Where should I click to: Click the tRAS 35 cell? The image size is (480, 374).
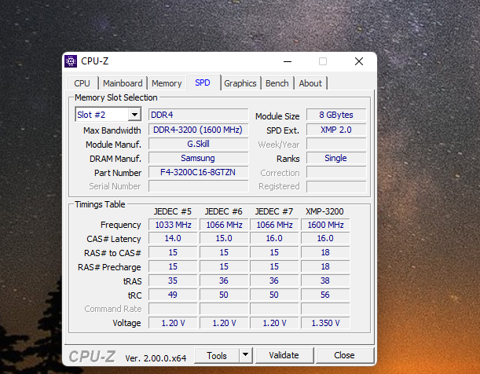pyautogui.click(x=173, y=280)
